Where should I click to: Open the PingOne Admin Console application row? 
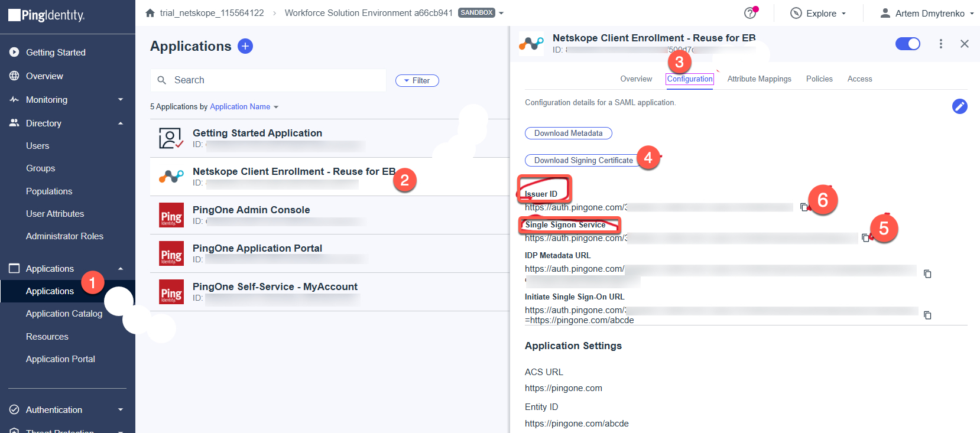330,215
